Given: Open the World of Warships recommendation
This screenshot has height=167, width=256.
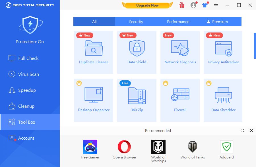Looking at the screenshot, I should click(158, 151).
